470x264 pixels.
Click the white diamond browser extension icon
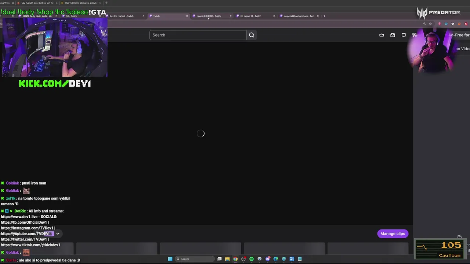coord(453,24)
